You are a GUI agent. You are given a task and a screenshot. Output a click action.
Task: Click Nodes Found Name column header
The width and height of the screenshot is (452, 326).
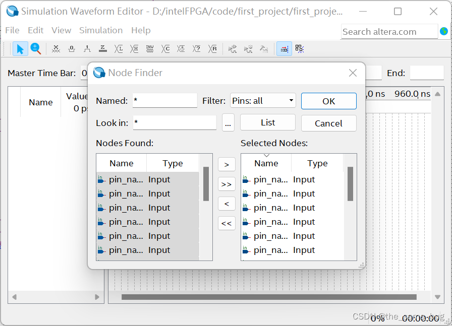122,163
